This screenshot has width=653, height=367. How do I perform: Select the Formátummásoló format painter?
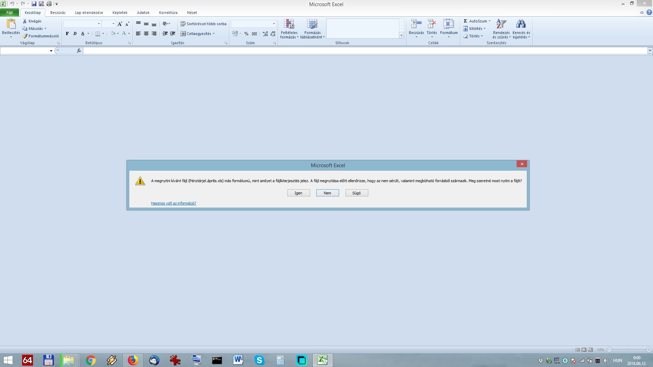41,36
